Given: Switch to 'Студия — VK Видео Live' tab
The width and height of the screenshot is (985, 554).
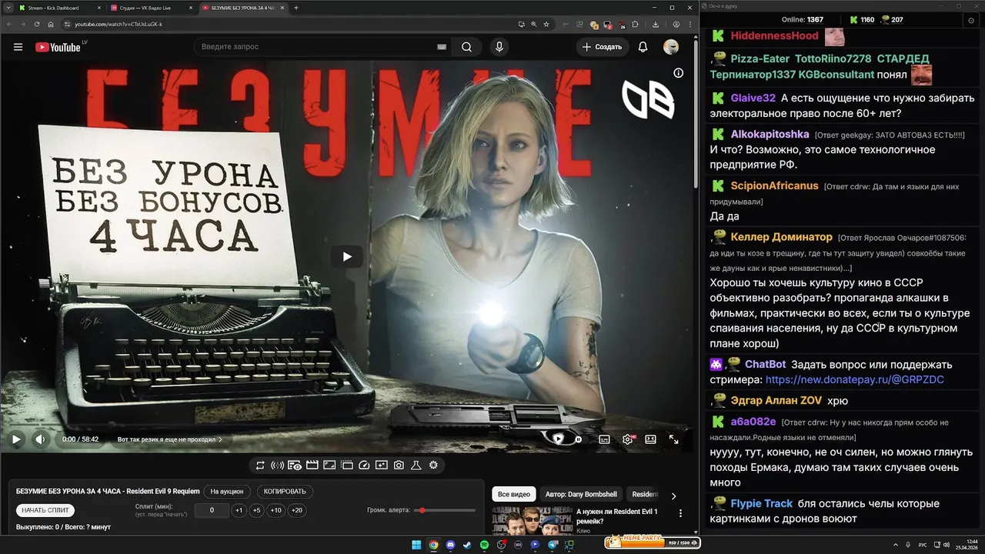Looking at the screenshot, I should pyautogui.click(x=150, y=8).
